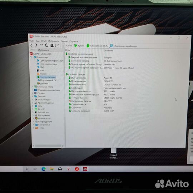Screen dimensions: 193x193
Task: Select Датчики in the tree
Action: (43, 83)
